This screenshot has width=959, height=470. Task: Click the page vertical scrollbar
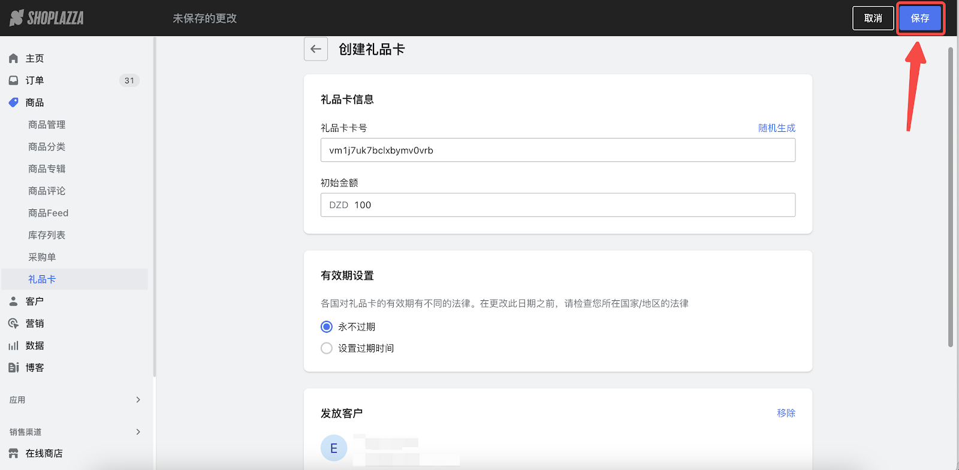[951, 197]
